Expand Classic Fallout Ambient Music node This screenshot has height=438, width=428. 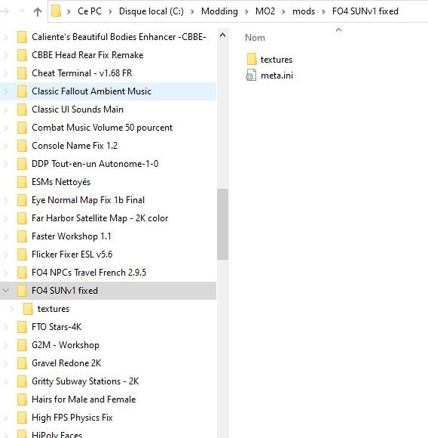coord(5,91)
